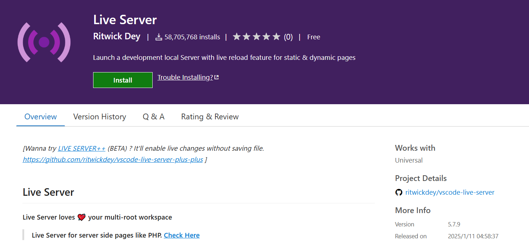Click the Live Server extension logo

click(44, 42)
